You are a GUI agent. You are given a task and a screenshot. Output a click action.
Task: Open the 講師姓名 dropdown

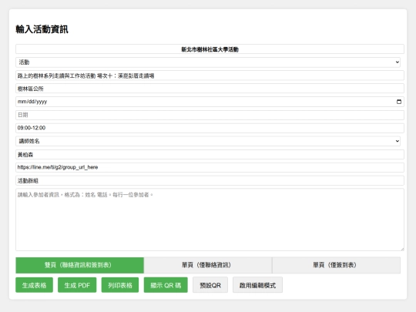208,141
